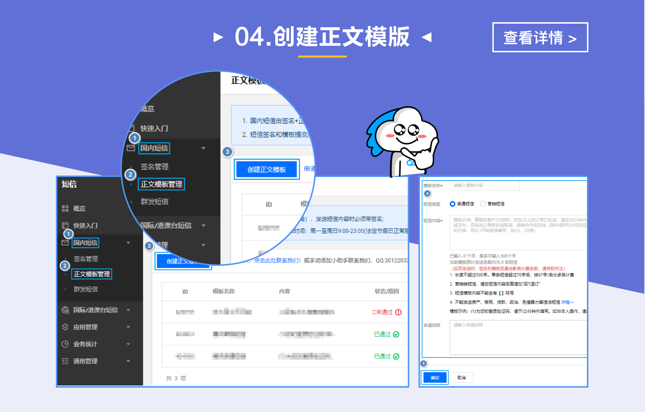Click the green check icon in second table row
Viewport: 645px width, 412px height.
tap(396, 334)
